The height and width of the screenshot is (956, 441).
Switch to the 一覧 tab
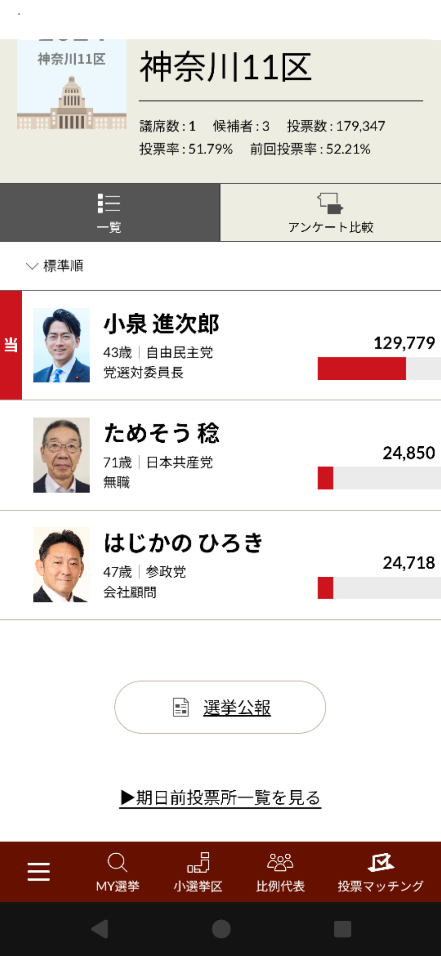pyautogui.click(x=109, y=213)
